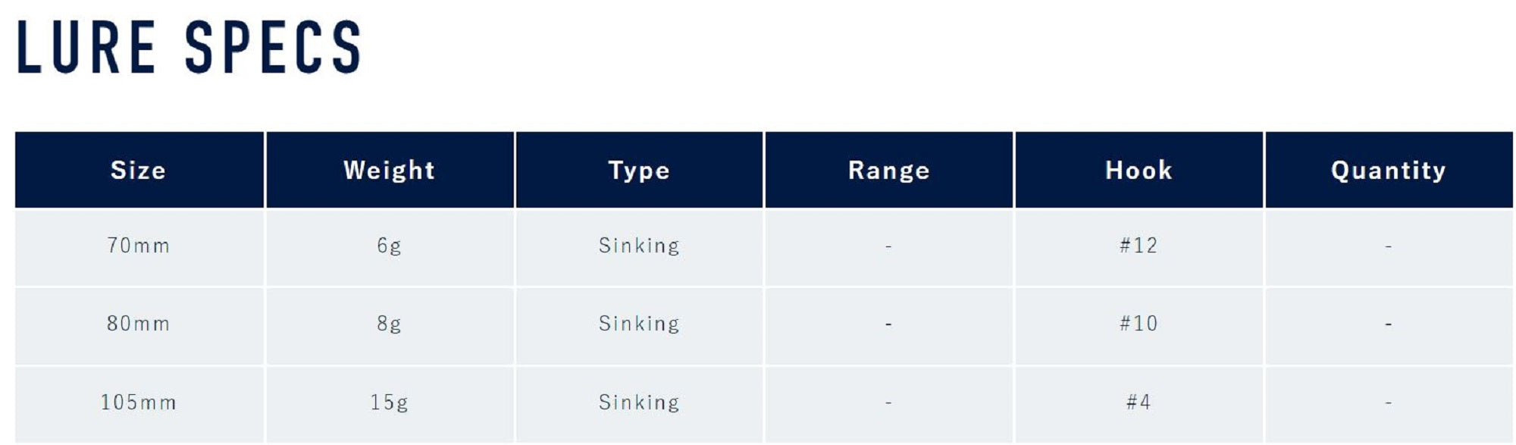
Task: Click Sinking type in the 70mm row
Action: click(639, 246)
